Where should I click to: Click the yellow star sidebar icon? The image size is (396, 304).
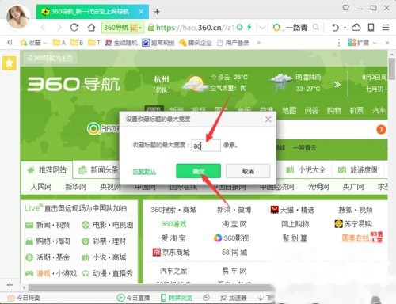(x=10, y=63)
